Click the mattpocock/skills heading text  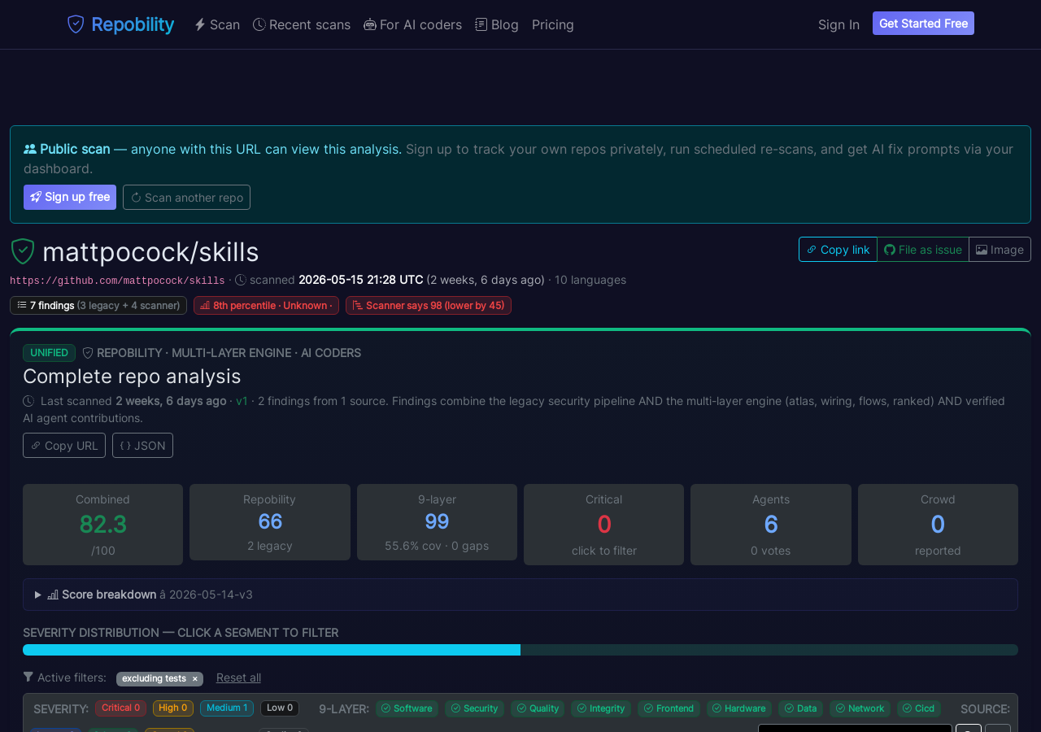[x=150, y=252]
